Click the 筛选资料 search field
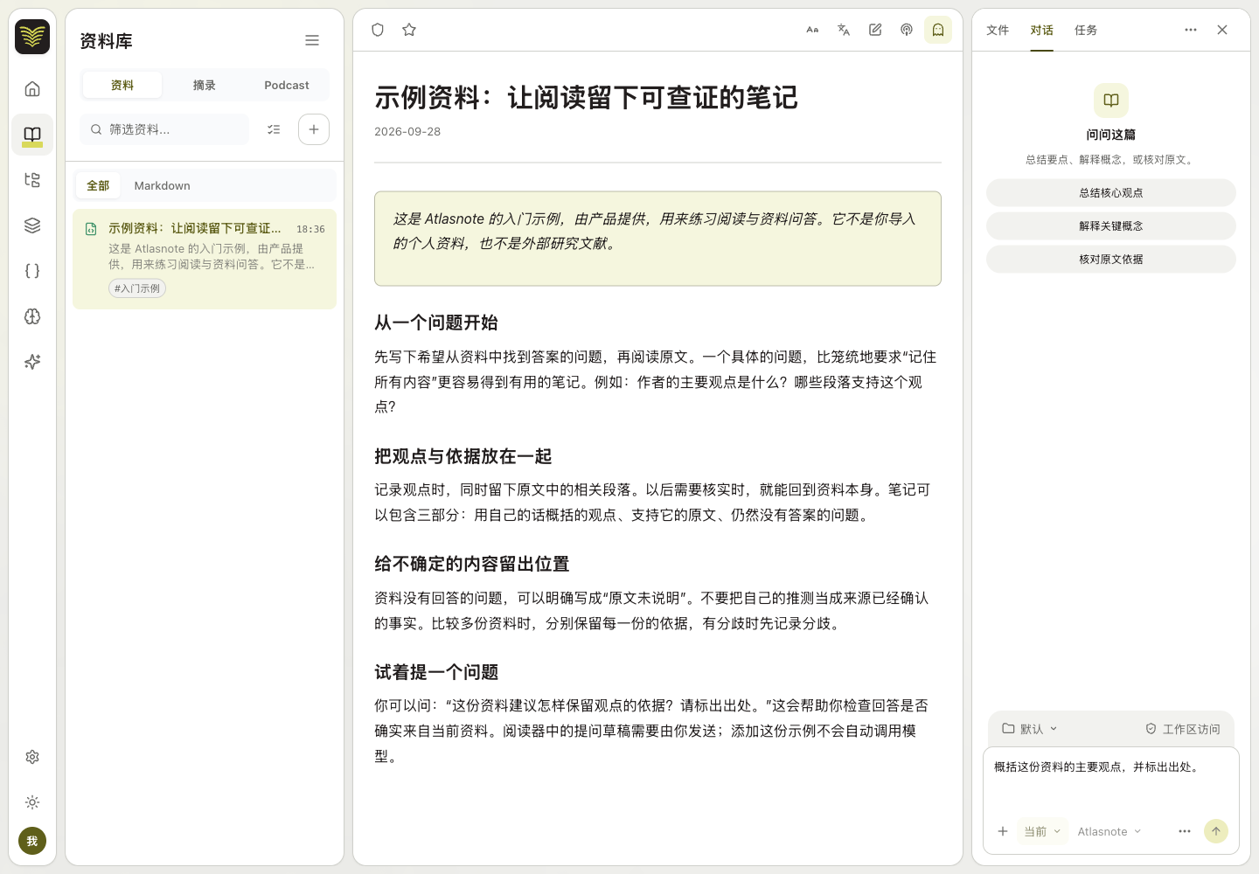This screenshot has width=1259, height=874. point(164,129)
